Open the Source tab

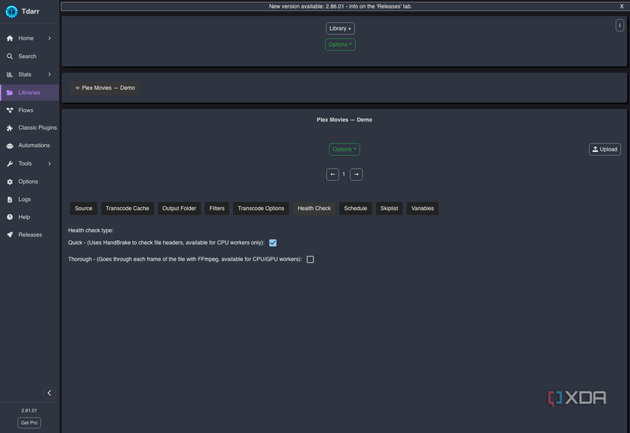(x=83, y=208)
